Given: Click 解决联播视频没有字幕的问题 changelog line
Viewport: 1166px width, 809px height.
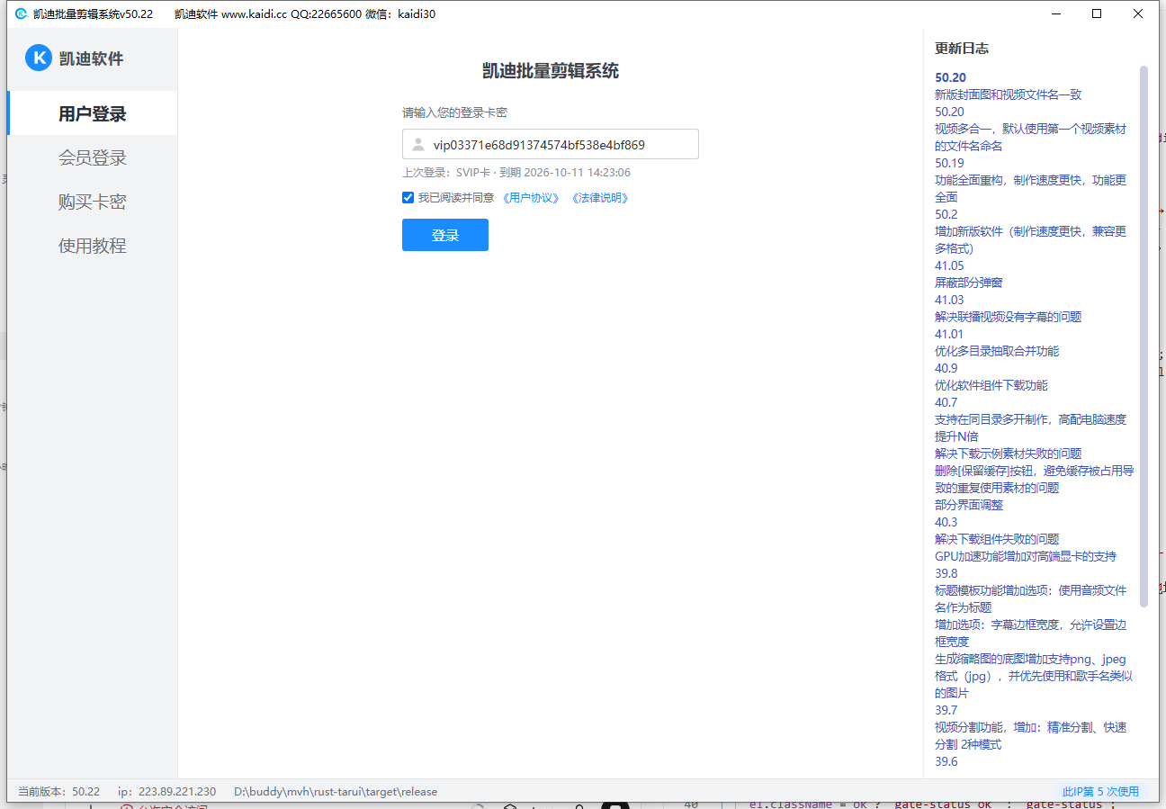Looking at the screenshot, I should tap(1008, 317).
